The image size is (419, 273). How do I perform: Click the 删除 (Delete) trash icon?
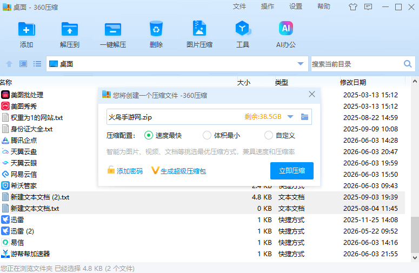[156, 28]
